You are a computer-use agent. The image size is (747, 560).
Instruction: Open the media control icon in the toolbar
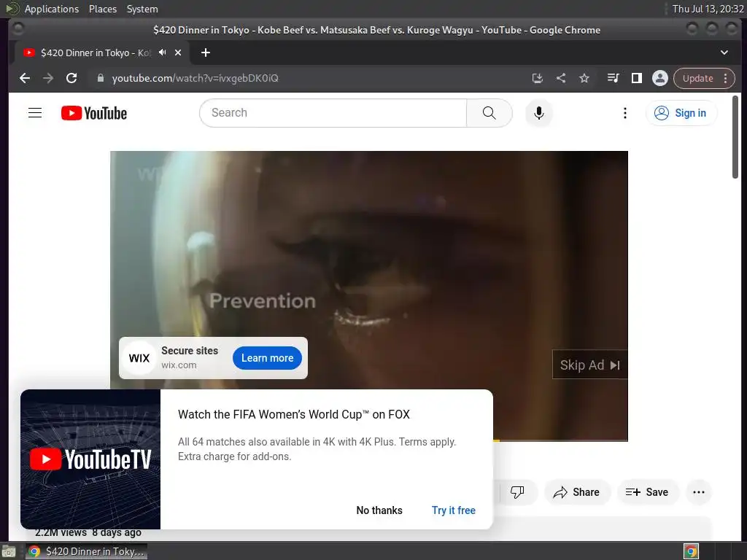(613, 78)
